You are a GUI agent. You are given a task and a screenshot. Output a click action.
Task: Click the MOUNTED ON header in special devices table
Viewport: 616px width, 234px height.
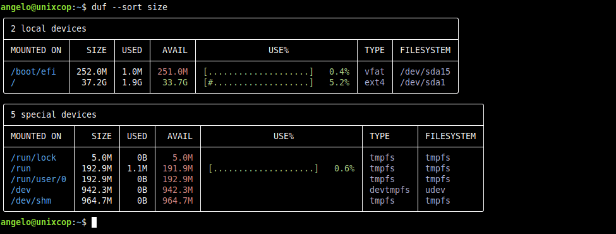(x=36, y=136)
